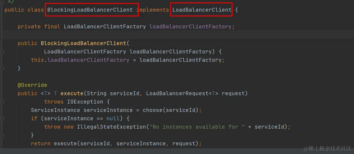The image size is (354, 154).
Task: Click the serviceId argument inside choose(...)
Action: (x=180, y=110)
